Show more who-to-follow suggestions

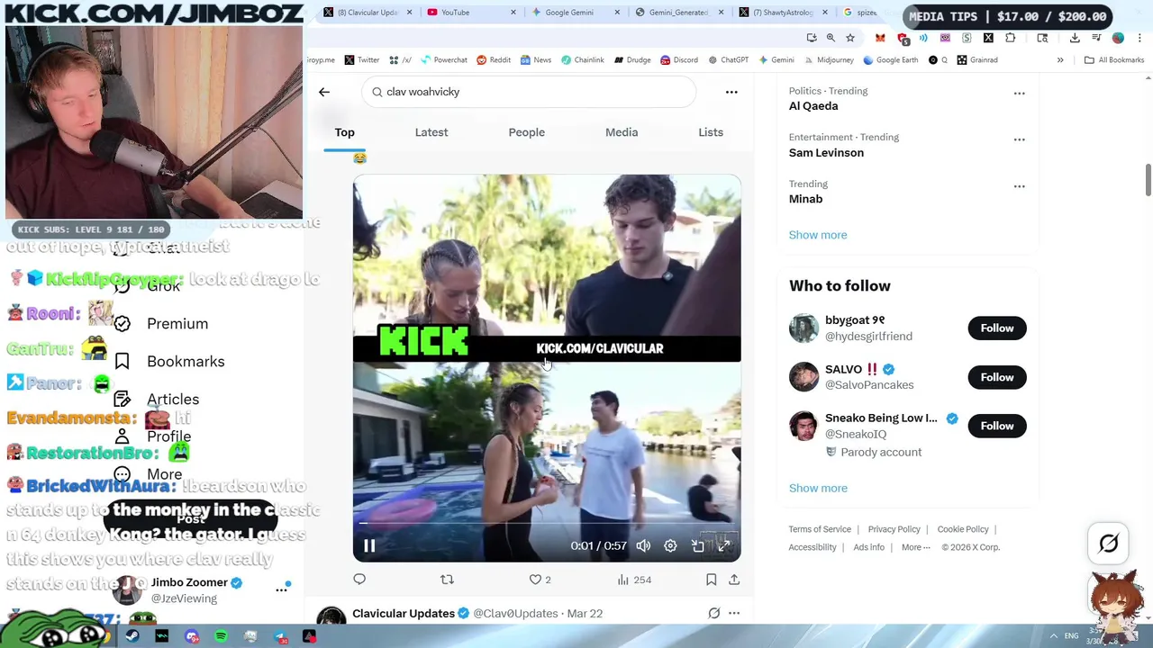tap(818, 488)
